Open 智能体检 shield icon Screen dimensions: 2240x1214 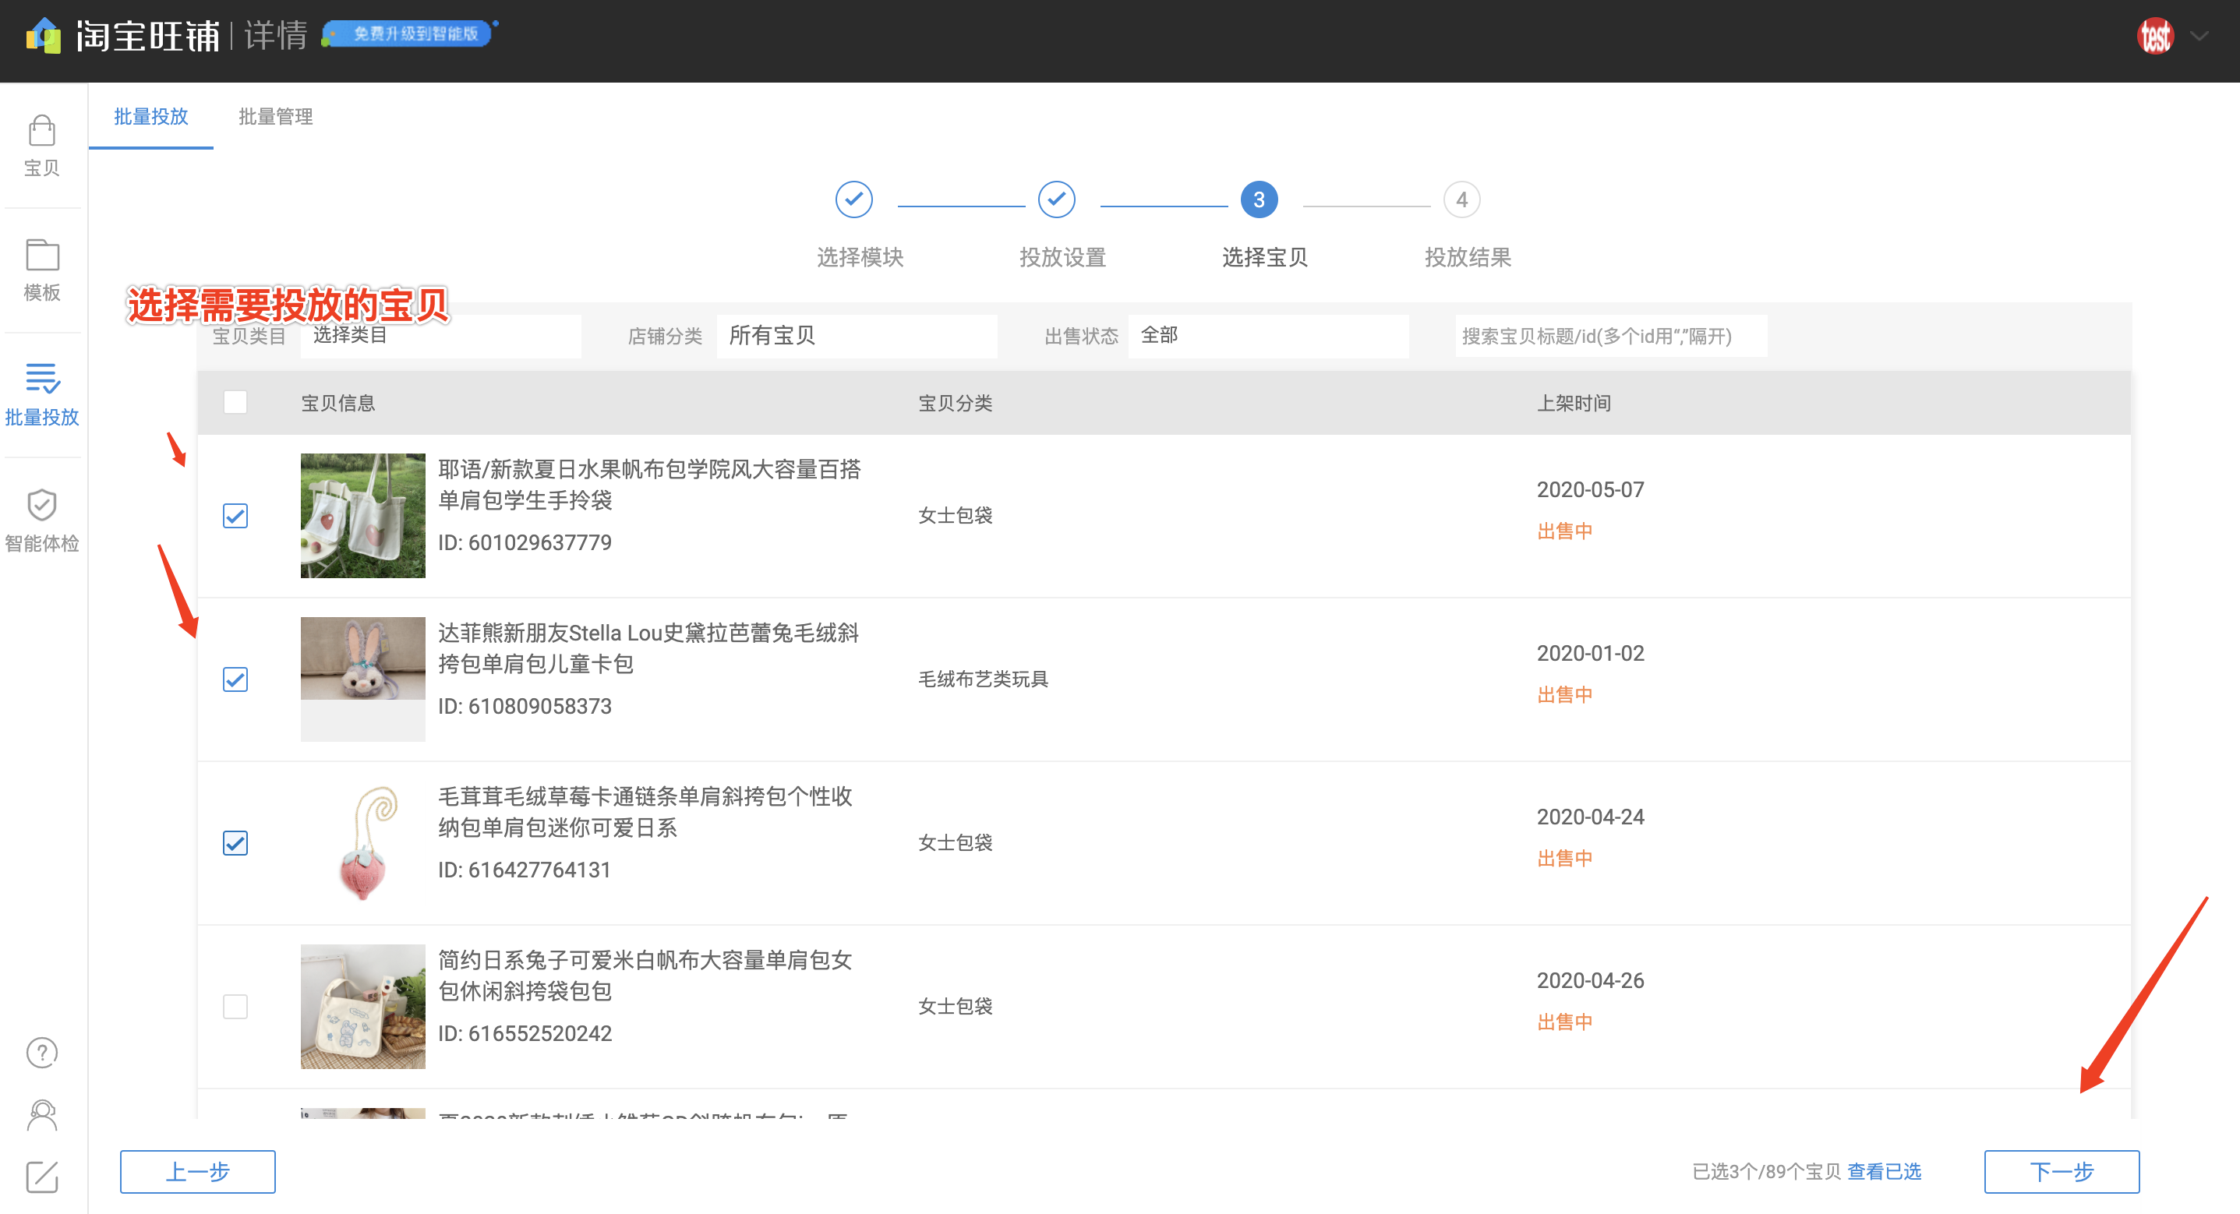[x=41, y=506]
